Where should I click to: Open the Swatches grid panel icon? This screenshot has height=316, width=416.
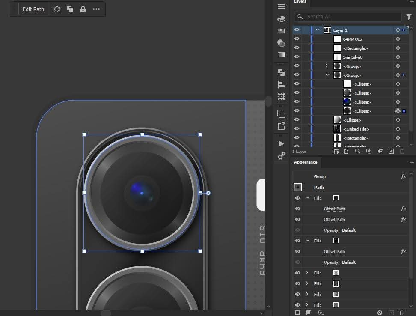(281, 31)
